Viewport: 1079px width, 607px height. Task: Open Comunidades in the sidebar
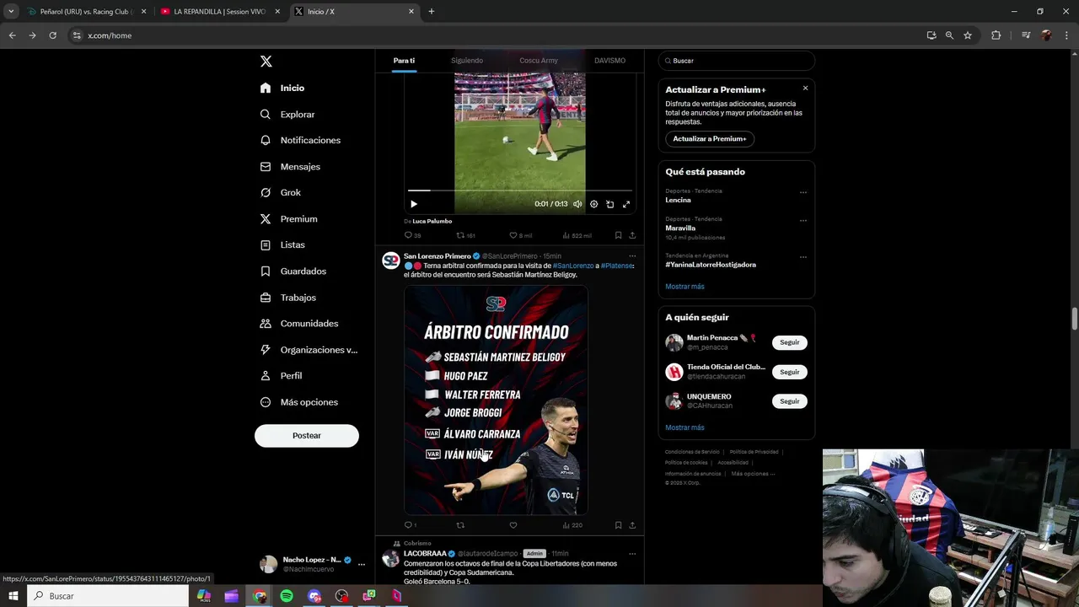tap(299, 323)
